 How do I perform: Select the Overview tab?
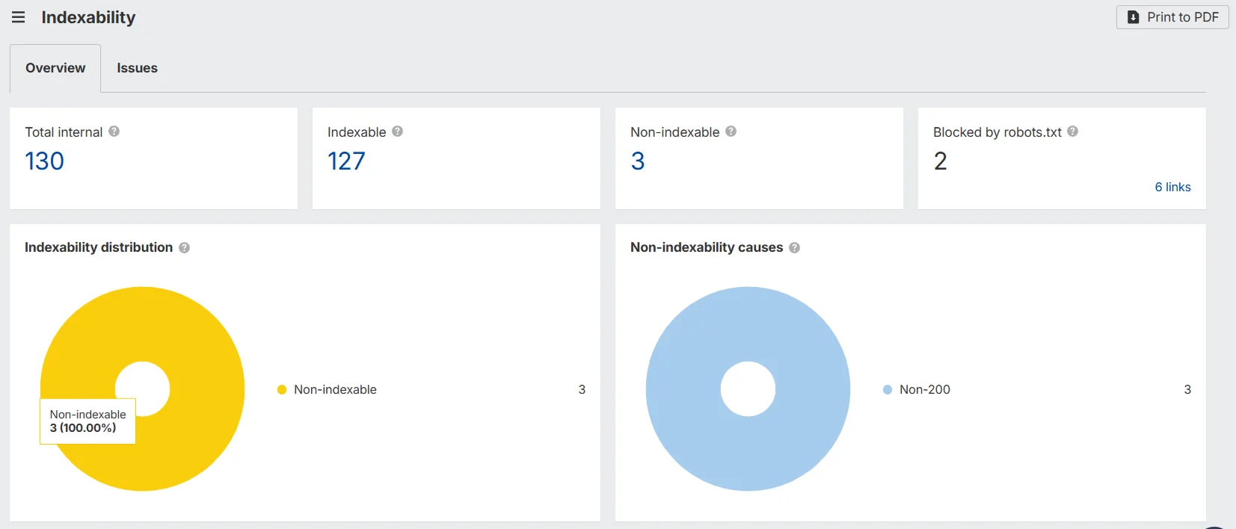55,68
